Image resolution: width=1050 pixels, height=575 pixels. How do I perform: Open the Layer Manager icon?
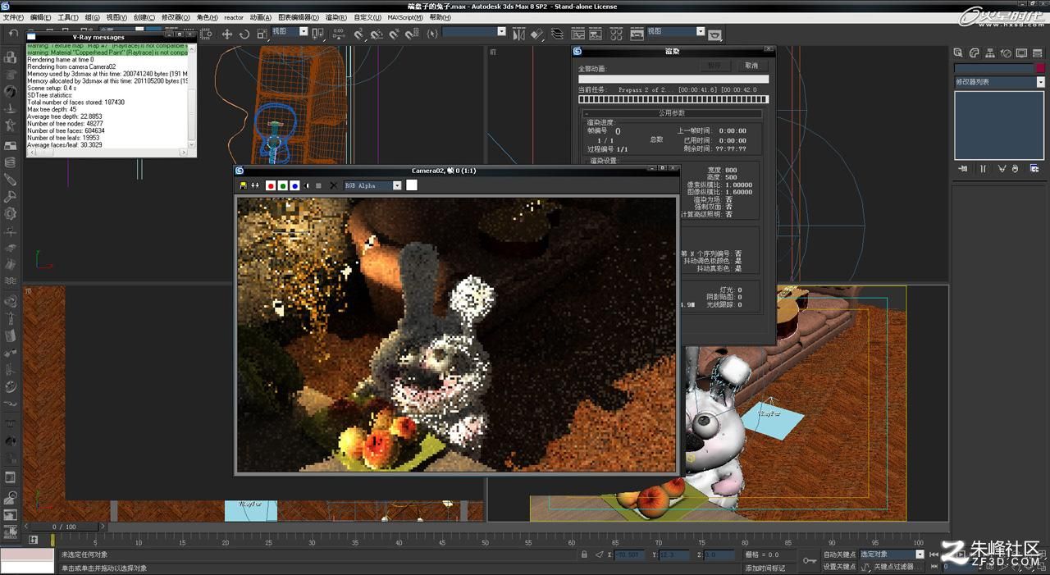(558, 34)
